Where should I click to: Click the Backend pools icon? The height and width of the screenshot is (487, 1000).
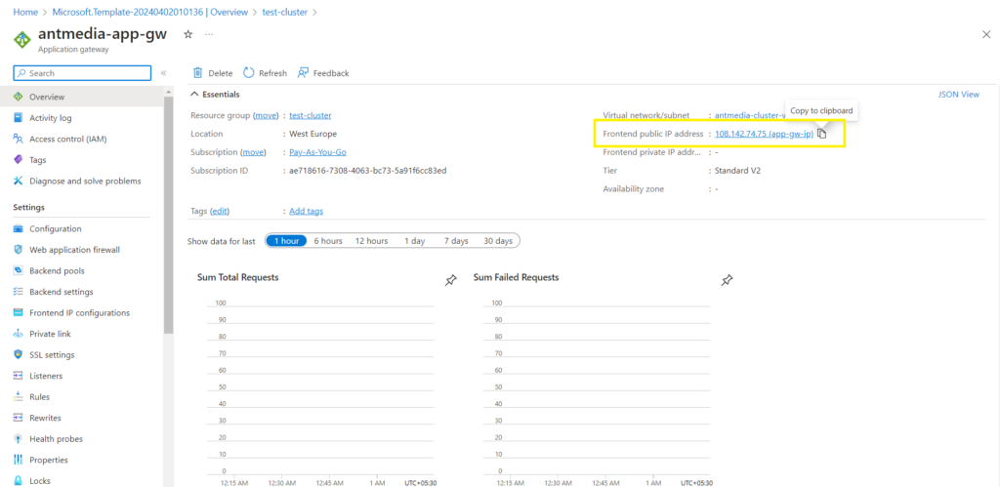(x=18, y=271)
